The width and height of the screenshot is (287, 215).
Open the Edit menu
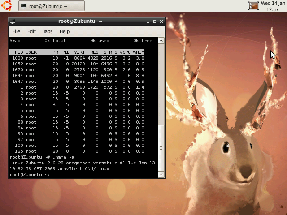pos(31,32)
